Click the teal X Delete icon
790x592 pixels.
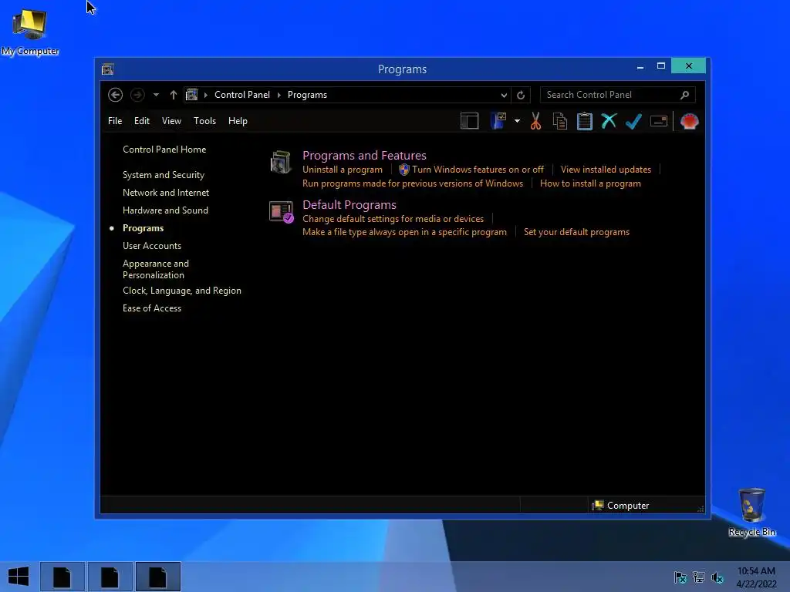pyautogui.click(x=609, y=121)
